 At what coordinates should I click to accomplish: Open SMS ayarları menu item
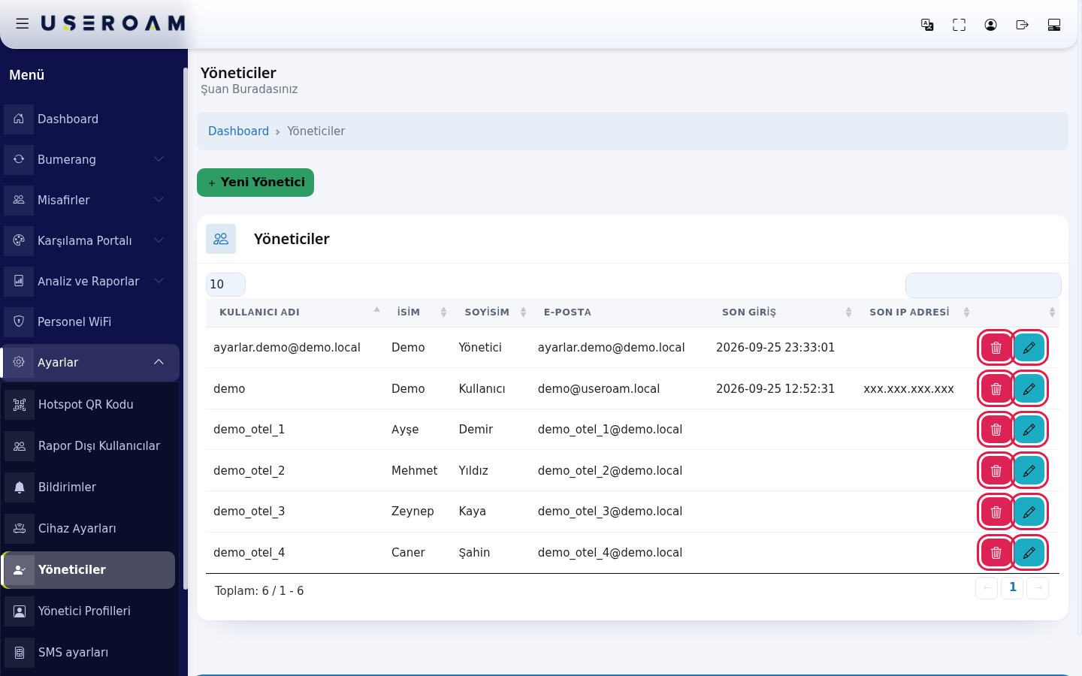click(89, 652)
